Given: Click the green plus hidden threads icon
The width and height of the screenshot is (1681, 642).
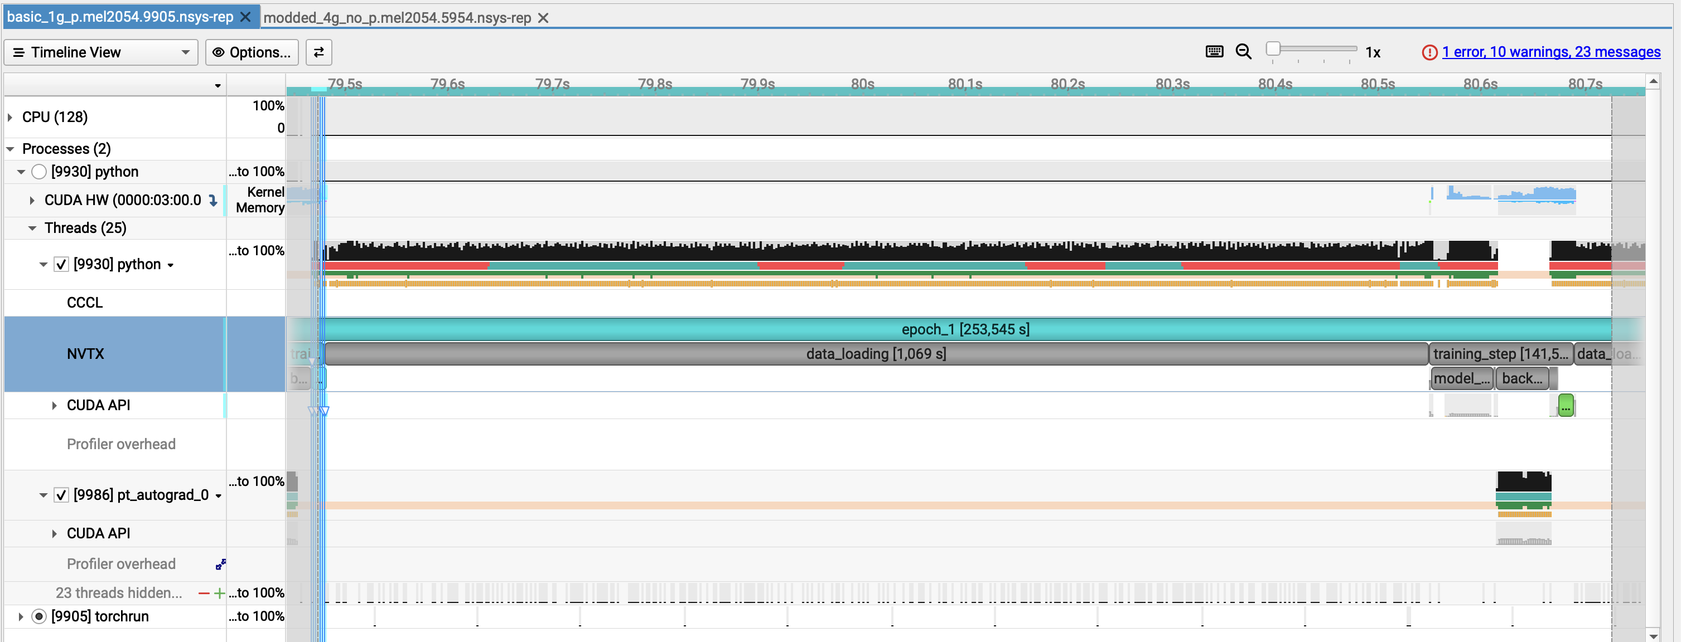Looking at the screenshot, I should point(219,593).
